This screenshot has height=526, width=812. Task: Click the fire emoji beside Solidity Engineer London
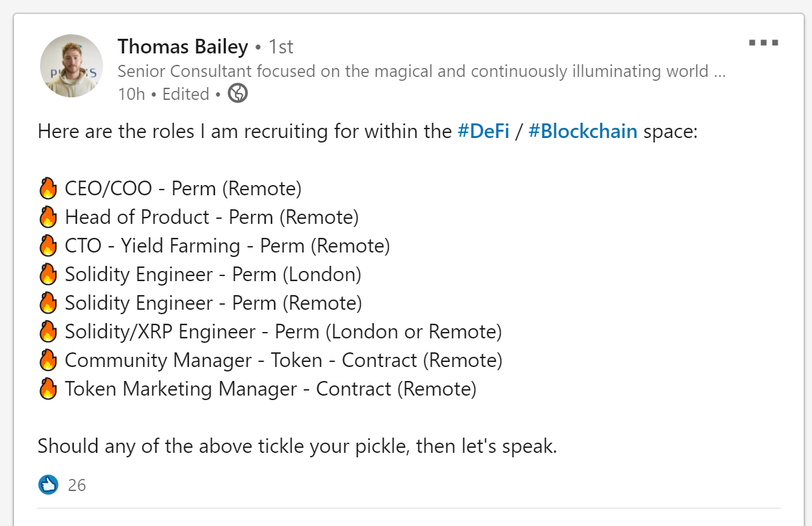click(x=48, y=275)
